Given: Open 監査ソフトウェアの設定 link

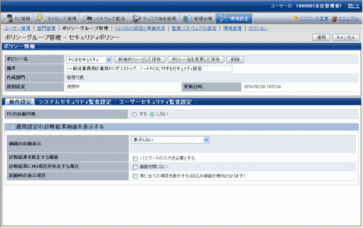Looking at the screenshot, I should coord(194,28).
